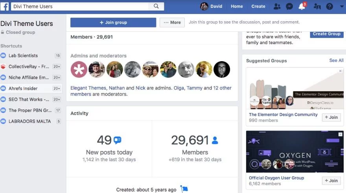Open Olga moderator link
Image resolution: width=346 pixels, height=193 pixels.
pyautogui.click(x=179, y=88)
